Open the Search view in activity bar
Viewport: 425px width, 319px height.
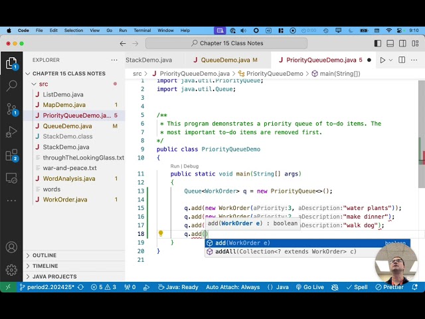tap(11, 86)
